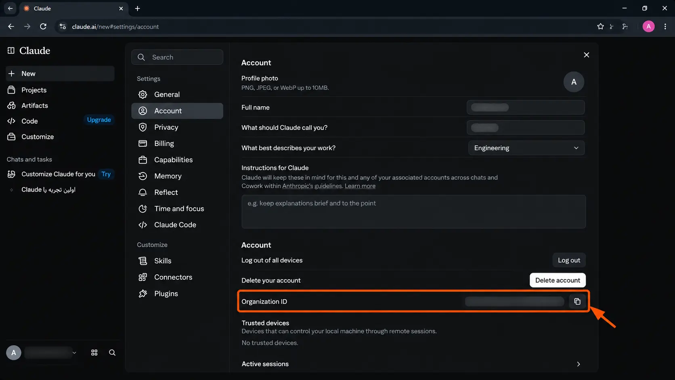Click the Instructions for Claude text box

click(x=413, y=212)
